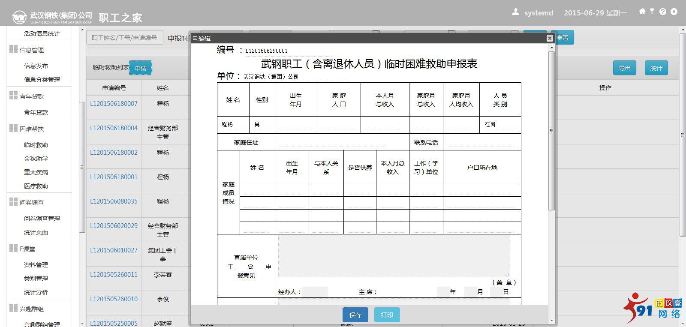Click the 重置 button
This screenshot has width=686, height=327.
click(x=563, y=38)
